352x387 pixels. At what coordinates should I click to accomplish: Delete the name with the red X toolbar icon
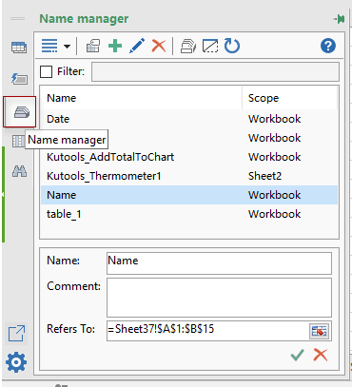tap(159, 46)
